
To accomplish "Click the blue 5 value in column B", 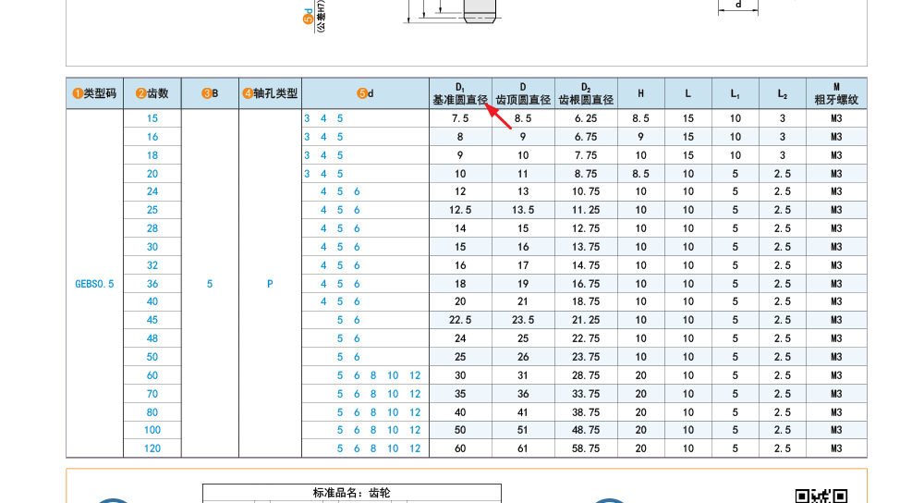I will [210, 284].
